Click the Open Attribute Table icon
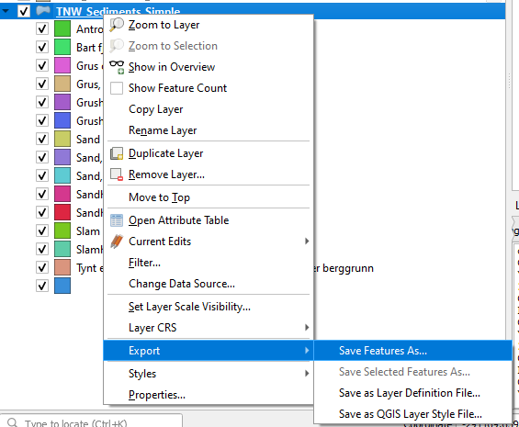 [117, 220]
